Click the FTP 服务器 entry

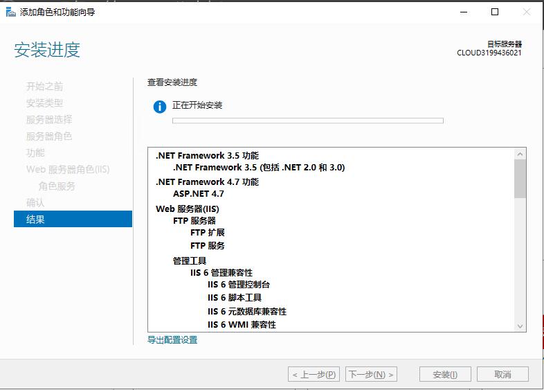tap(194, 221)
